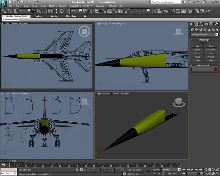The image size is (220, 176).
Task: Collapse the Object Type rollout
Action: pyautogui.click(x=204, y=40)
